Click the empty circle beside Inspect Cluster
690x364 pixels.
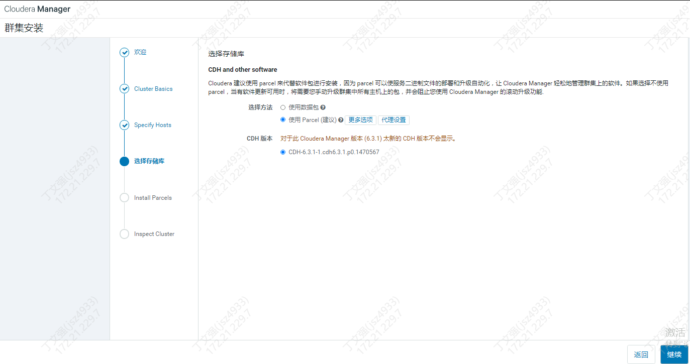point(124,234)
